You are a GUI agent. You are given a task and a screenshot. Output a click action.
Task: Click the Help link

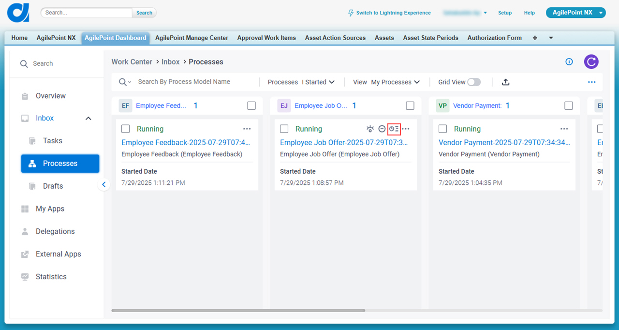[530, 13]
